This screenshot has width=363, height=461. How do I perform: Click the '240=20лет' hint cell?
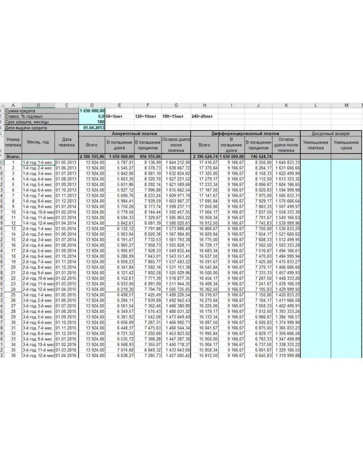click(202, 116)
